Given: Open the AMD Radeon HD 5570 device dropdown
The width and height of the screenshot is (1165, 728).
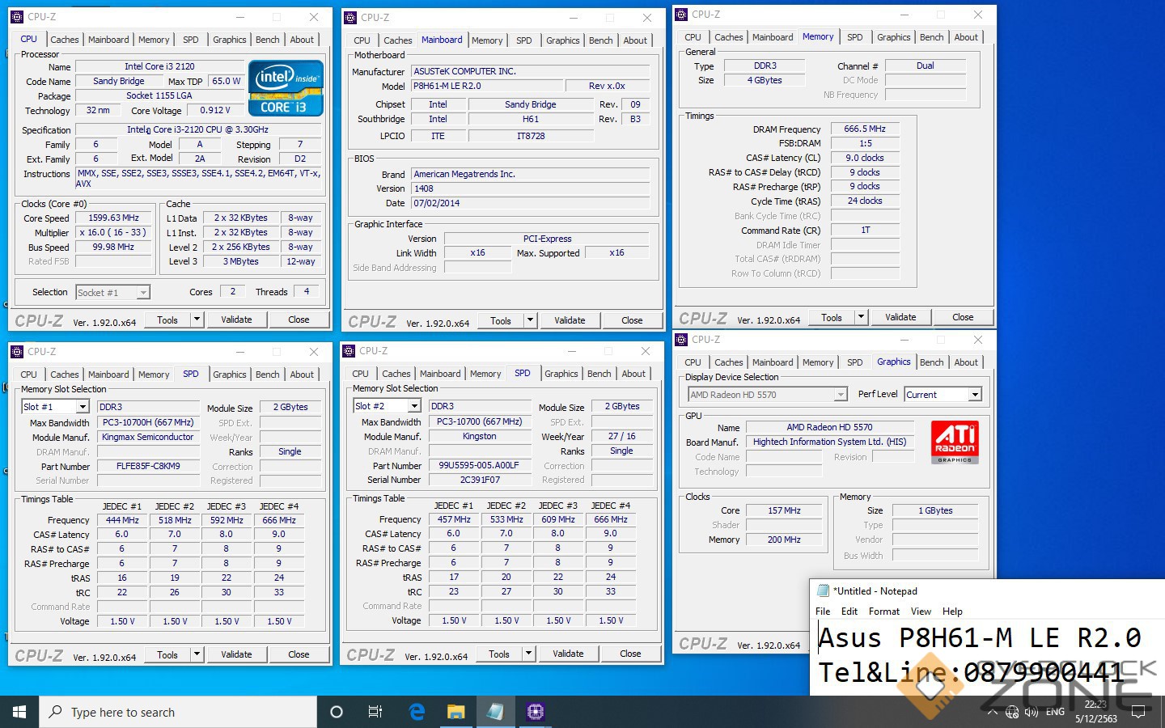Looking at the screenshot, I should coord(841,395).
